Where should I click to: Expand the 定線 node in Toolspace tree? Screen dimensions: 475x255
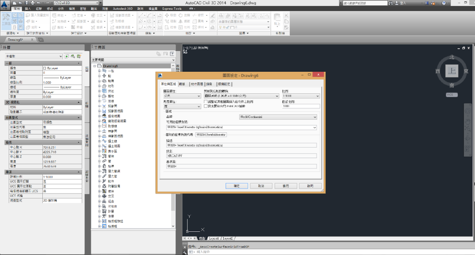[x=99, y=101]
